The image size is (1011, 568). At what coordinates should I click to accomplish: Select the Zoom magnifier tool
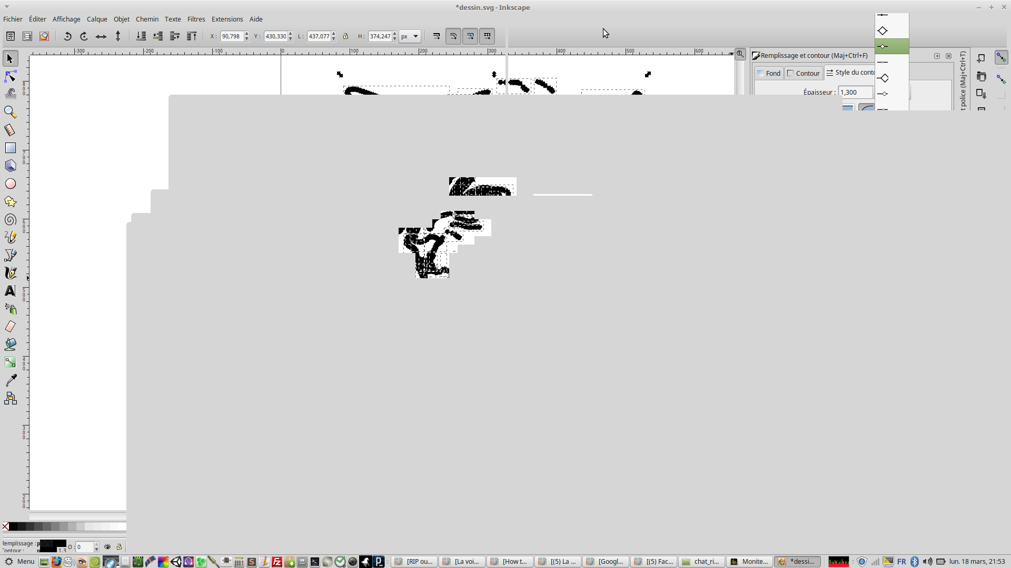click(10, 112)
